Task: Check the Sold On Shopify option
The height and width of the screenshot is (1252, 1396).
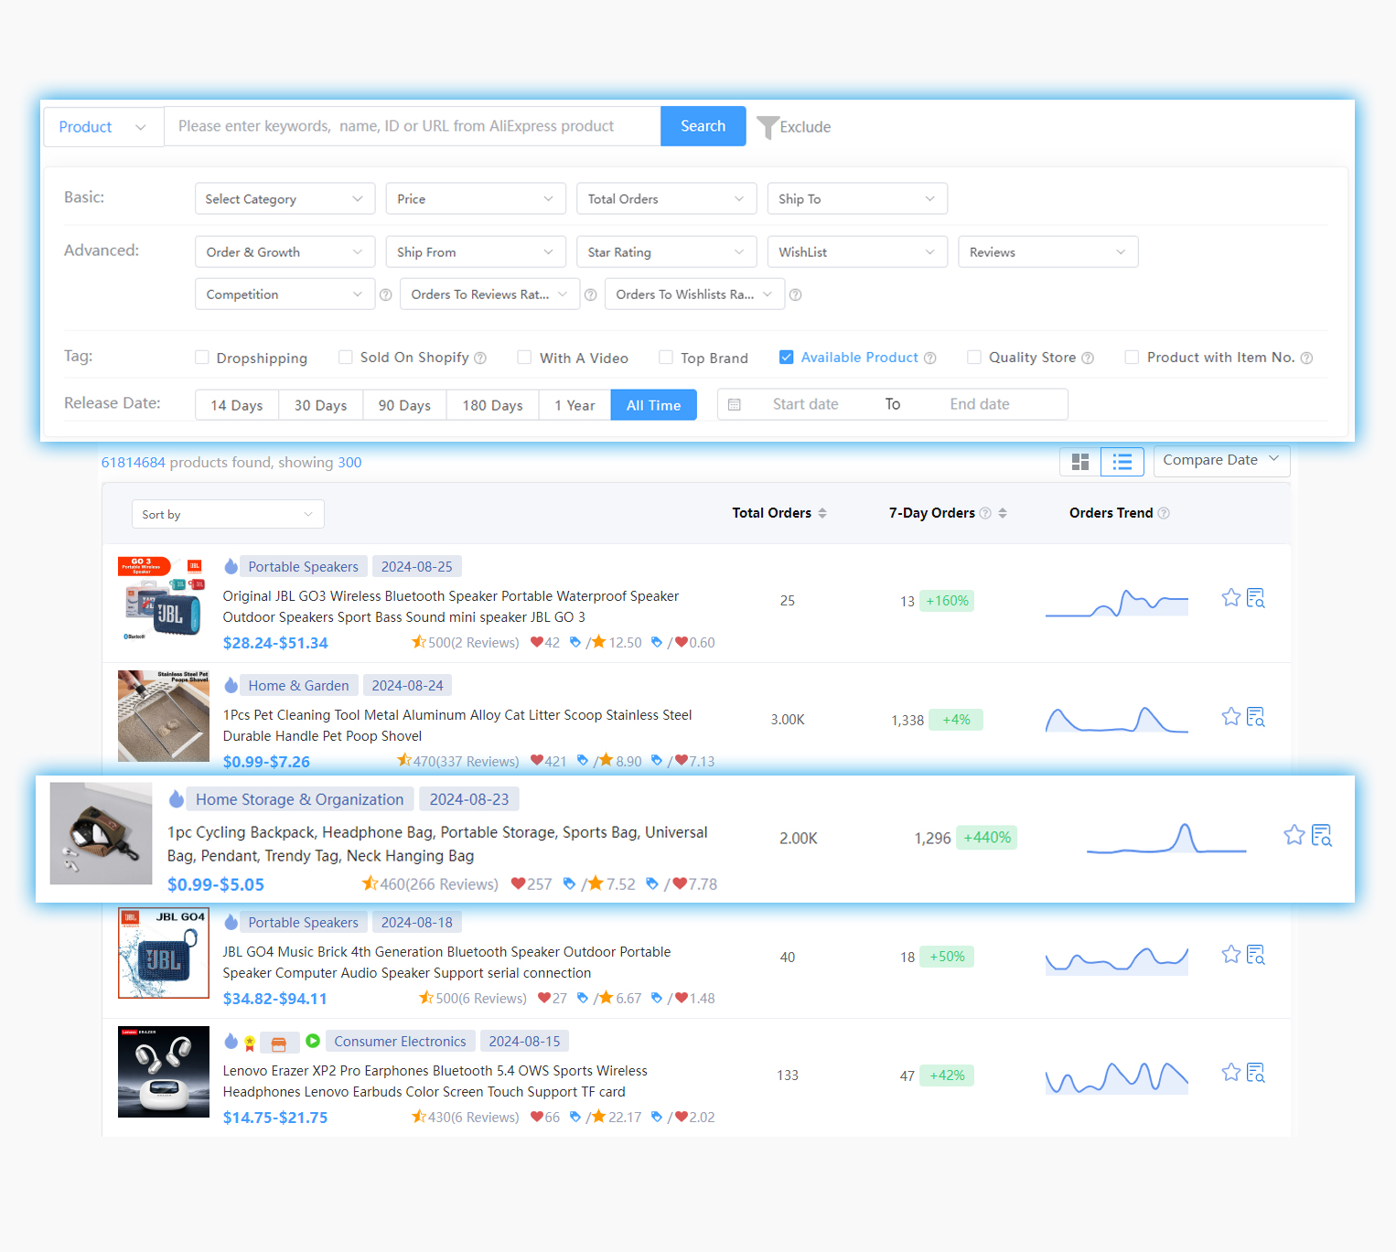Action: 345,357
